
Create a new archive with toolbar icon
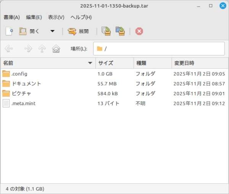tap(9, 31)
